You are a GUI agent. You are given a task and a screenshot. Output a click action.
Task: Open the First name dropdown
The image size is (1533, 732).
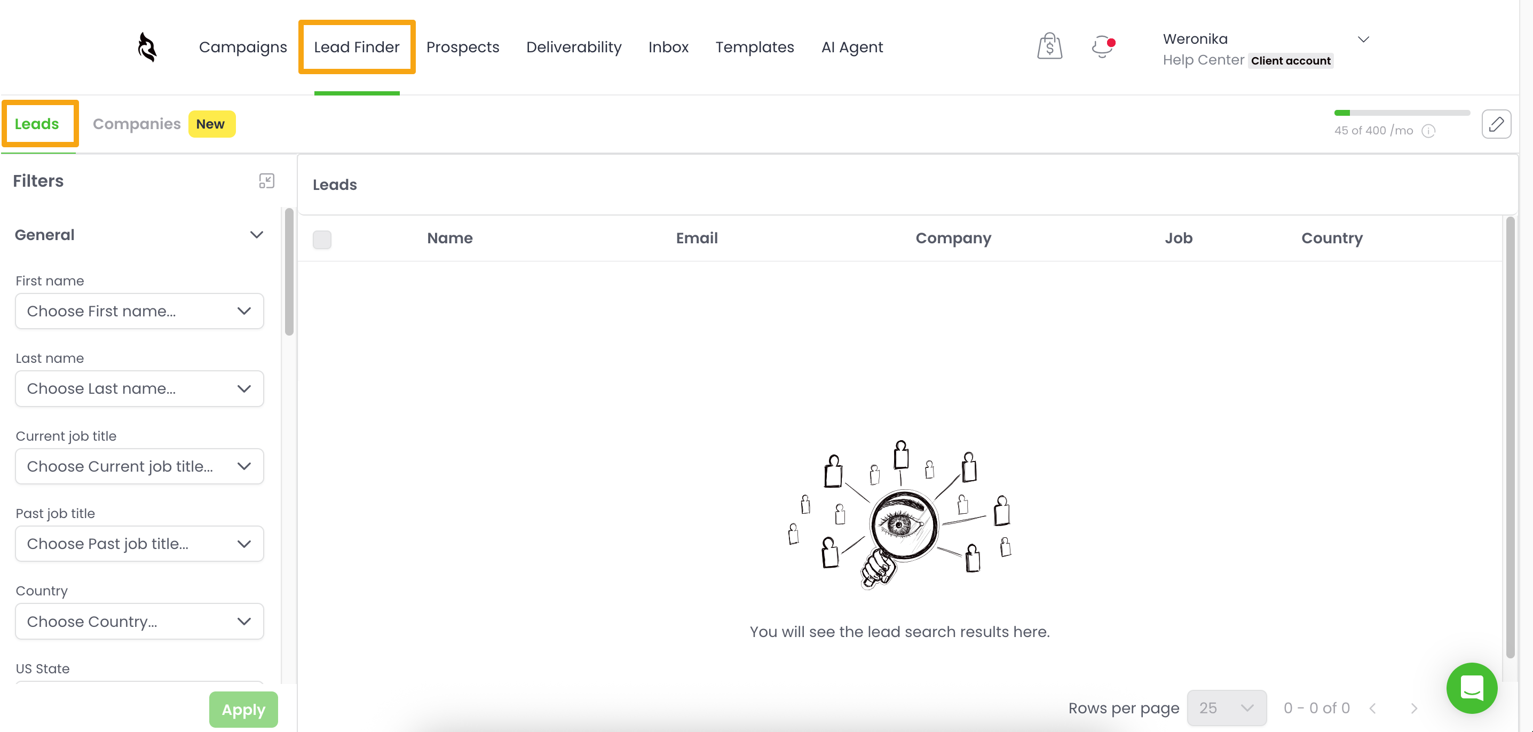pos(139,311)
